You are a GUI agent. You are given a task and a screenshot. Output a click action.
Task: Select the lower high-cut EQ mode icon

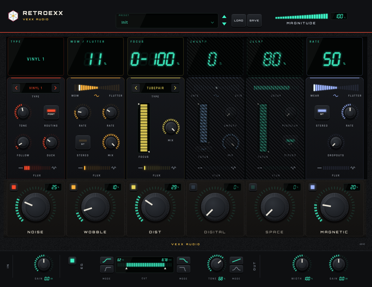(x=183, y=269)
